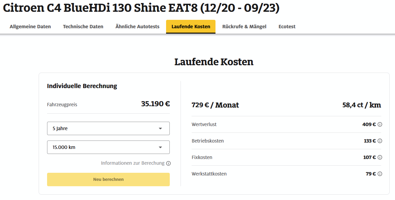Click the Fahrzeugpreis value 35.190 €
This screenshot has height=200, width=395.
tap(155, 104)
